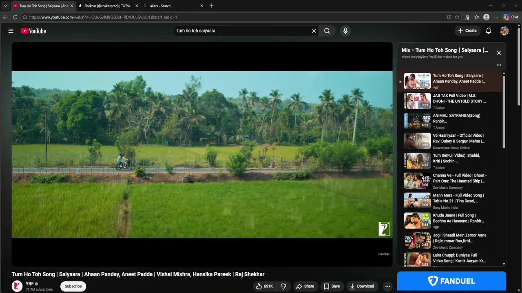This screenshot has width=522, height=293.
Task: Close the Mix playlist panel
Action: coord(498,53)
